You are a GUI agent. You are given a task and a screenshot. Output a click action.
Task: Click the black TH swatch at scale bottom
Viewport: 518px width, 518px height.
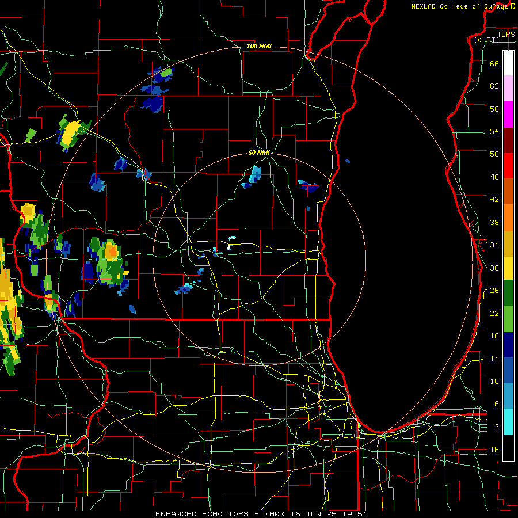(x=508, y=448)
